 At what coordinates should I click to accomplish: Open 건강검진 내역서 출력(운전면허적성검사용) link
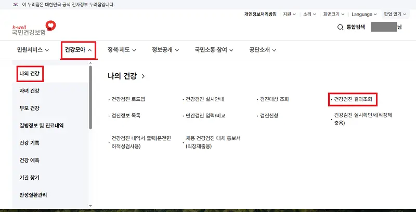(141, 142)
